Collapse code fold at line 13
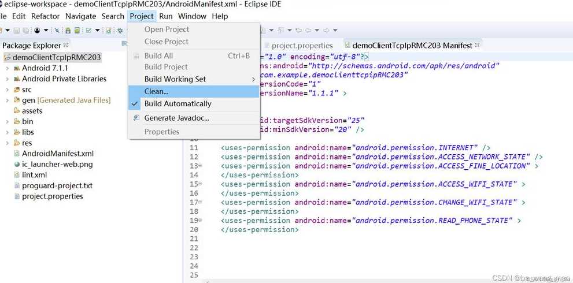 (x=200, y=165)
